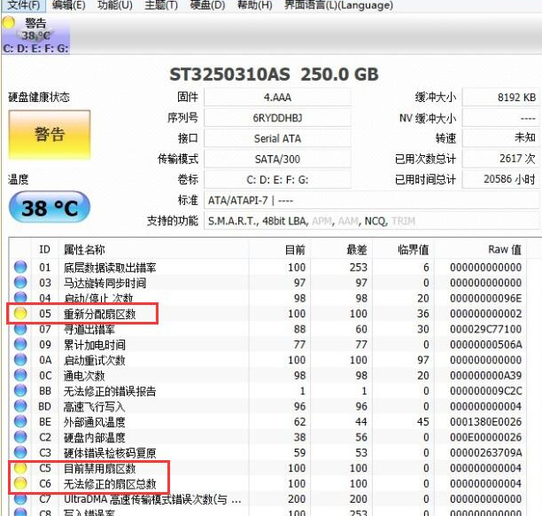Click the blue status icon of row 09
Viewport: 542px width, 516px height.
pyautogui.click(x=20, y=344)
